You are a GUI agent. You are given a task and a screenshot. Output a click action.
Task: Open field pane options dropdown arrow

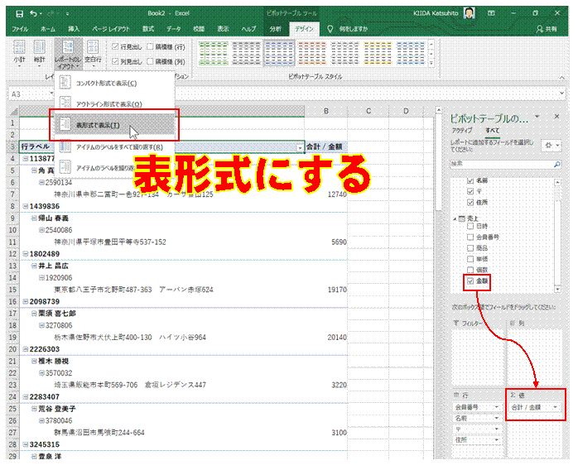[x=537, y=117]
